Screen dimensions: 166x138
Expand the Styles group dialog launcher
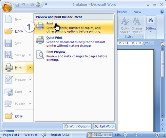point(142,36)
